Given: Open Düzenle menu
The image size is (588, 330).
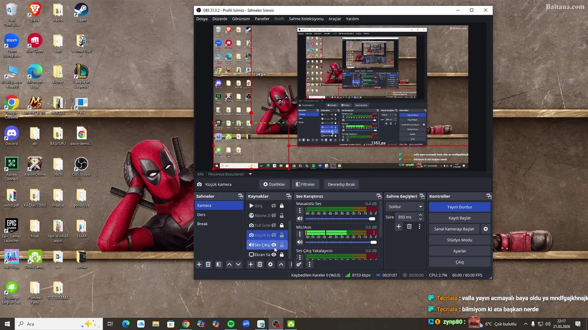Looking at the screenshot, I should [220, 19].
